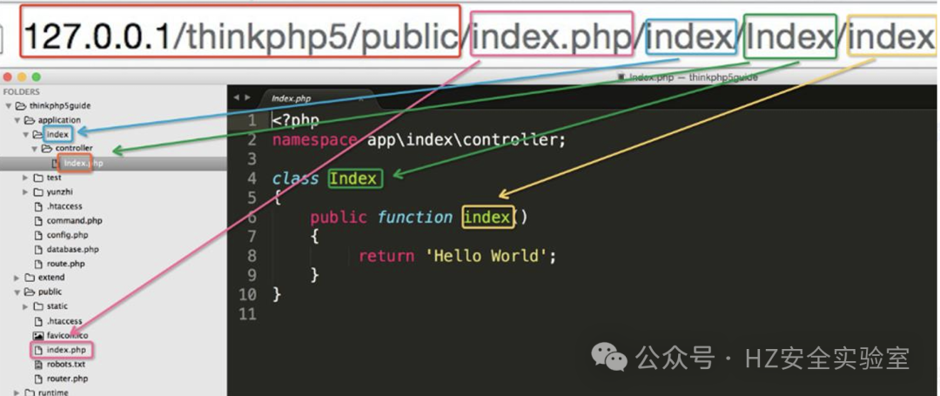Click the folder icon next to controller
This screenshot has height=396, width=940.
(47, 149)
